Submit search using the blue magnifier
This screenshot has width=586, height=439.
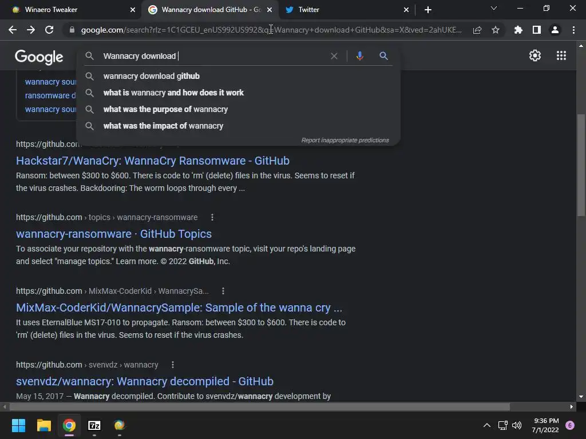click(x=383, y=56)
